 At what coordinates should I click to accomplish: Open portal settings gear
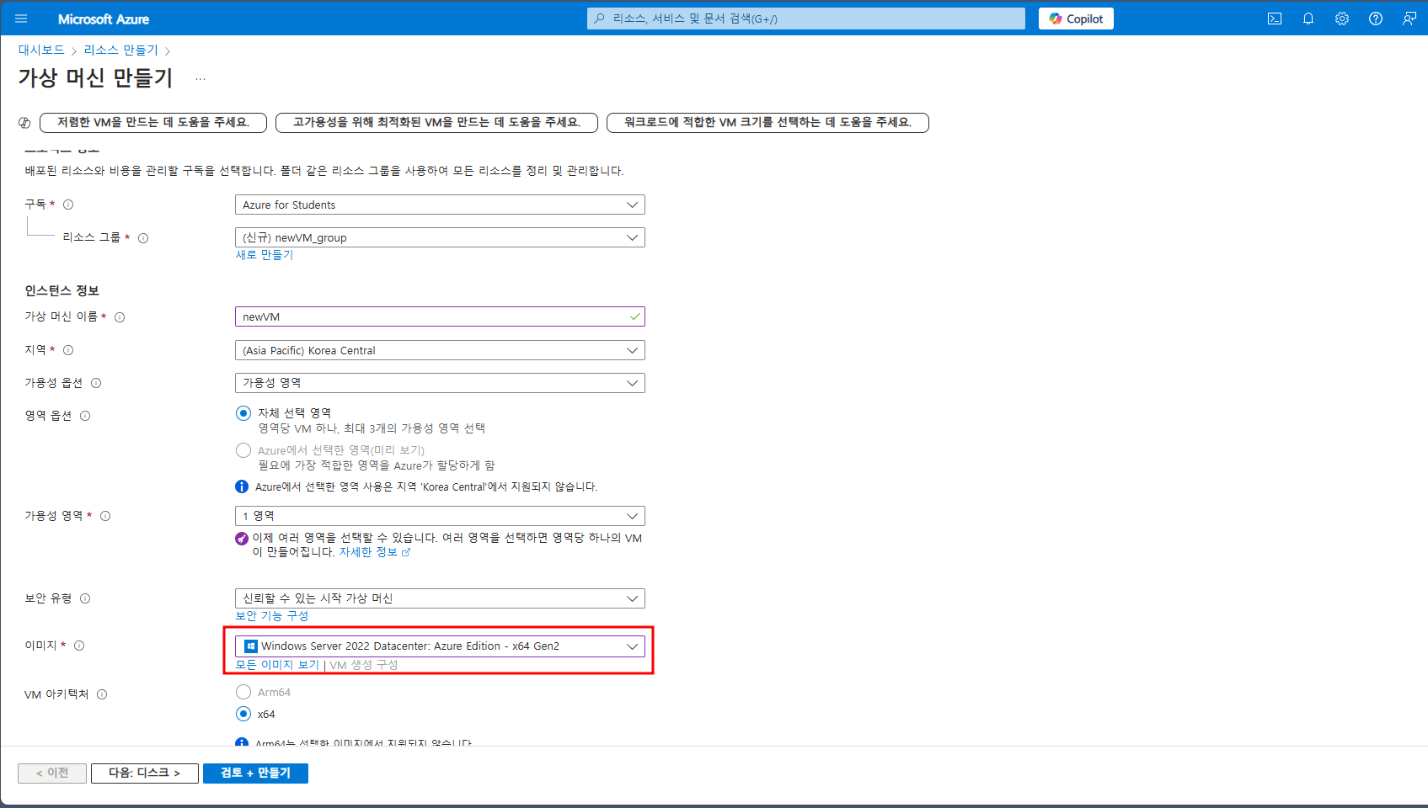[1342, 19]
